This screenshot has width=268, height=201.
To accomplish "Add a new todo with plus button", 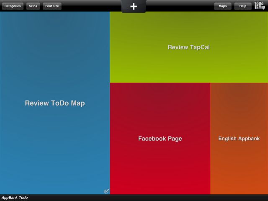I will pyautogui.click(x=134, y=7).
